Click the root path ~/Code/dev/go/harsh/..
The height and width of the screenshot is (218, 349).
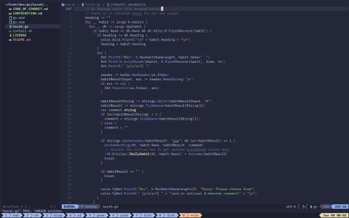click(26, 4)
